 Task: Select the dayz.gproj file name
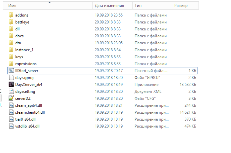tap(24, 78)
